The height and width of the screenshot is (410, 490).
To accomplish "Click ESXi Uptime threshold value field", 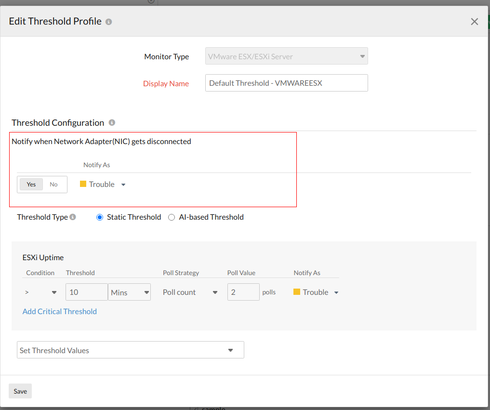I will coord(87,292).
